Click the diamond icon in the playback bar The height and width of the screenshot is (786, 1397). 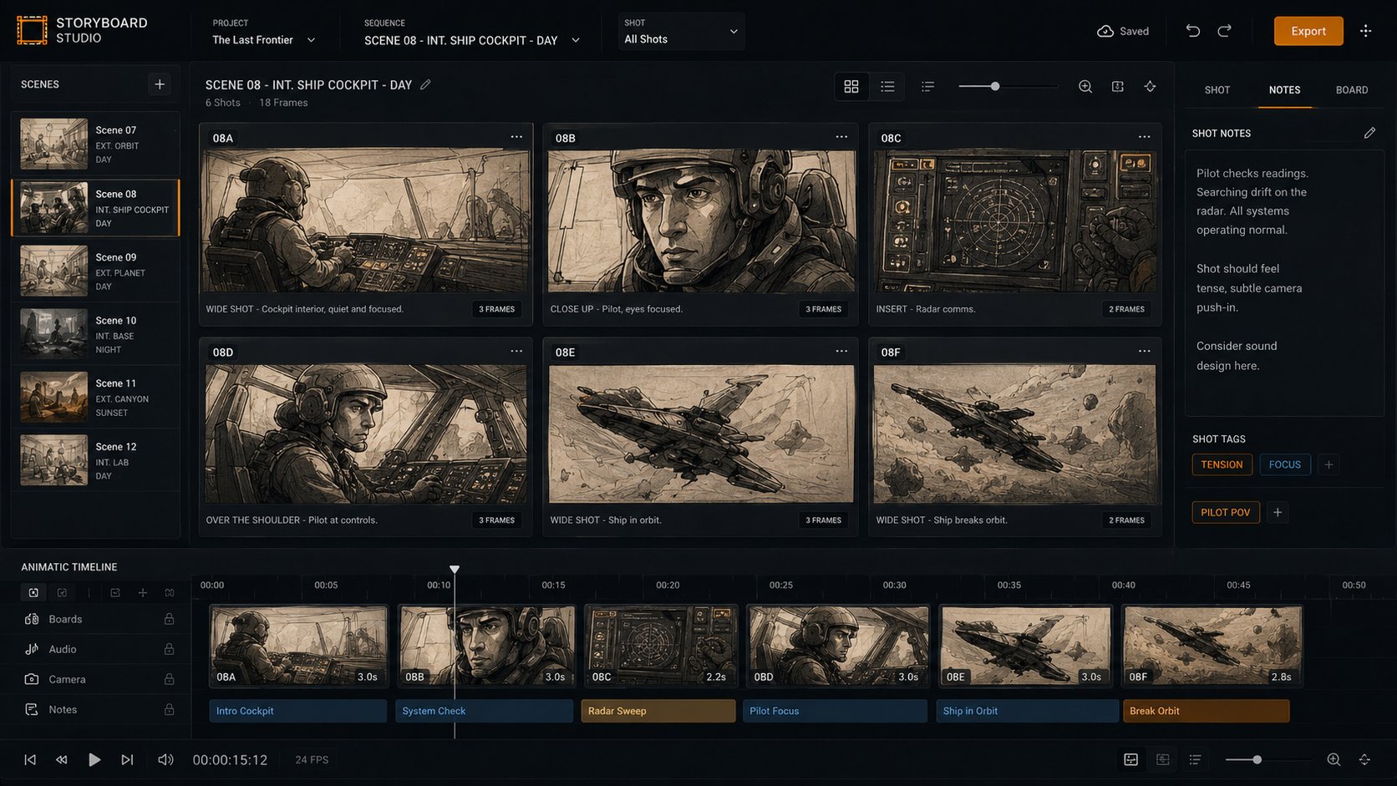pyautogui.click(x=1364, y=759)
